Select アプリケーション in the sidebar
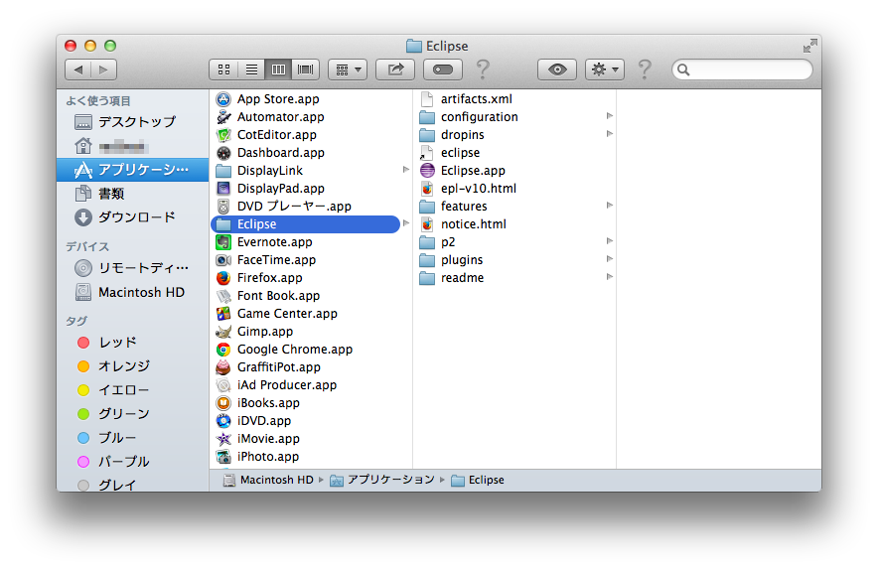This screenshot has height=570, width=878. tap(133, 170)
